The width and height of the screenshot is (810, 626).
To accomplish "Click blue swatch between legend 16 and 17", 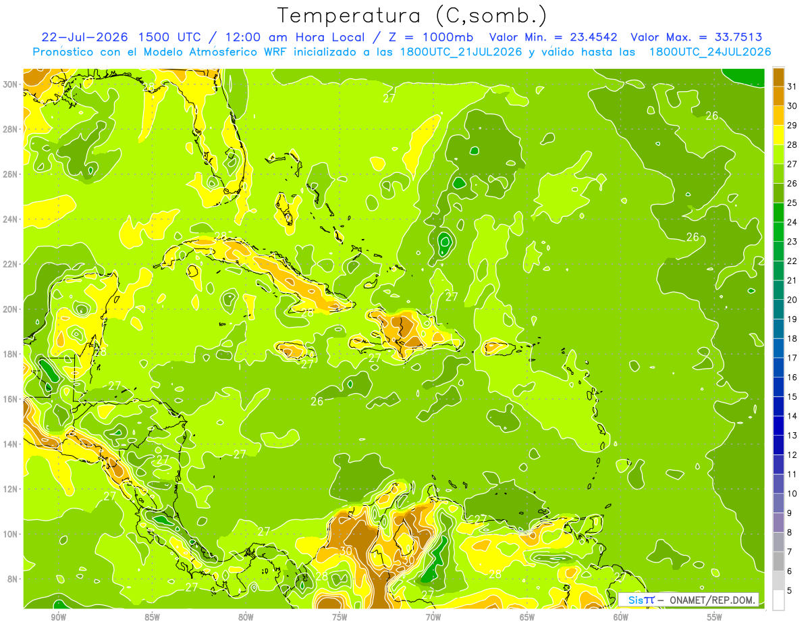I will pos(778,367).
